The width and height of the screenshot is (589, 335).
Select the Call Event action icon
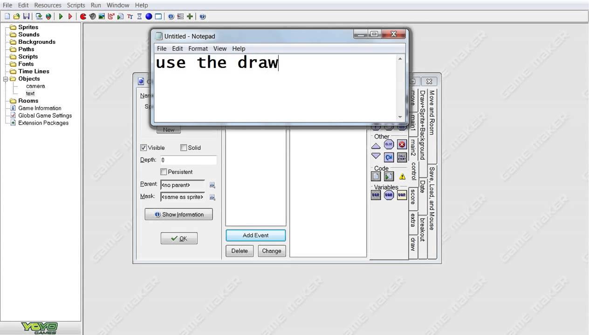[x=402, y=157]
